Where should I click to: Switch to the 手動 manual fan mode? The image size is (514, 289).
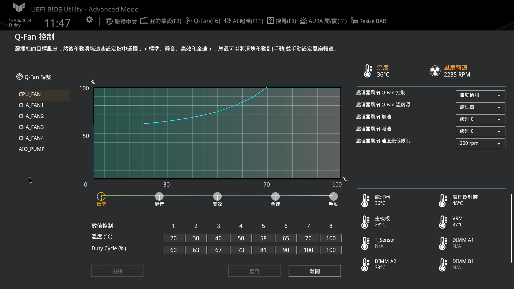coord(333,196)
